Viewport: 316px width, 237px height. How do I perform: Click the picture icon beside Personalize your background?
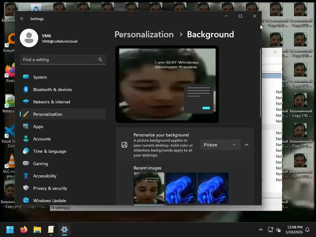[124, 145]
